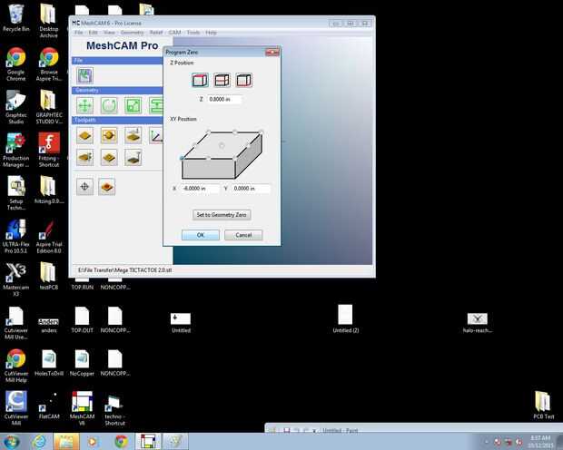This screenshot has width=563, height=450.
Task: Select the CutViewer Mill desktop icon
Action: pyautogui.click(x=16, y=408)
